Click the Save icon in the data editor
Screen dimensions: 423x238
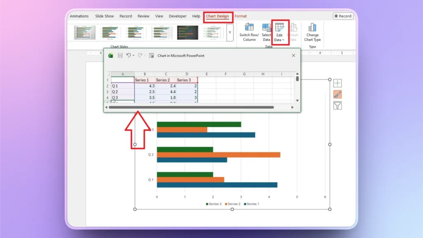(x=120, y=55)
